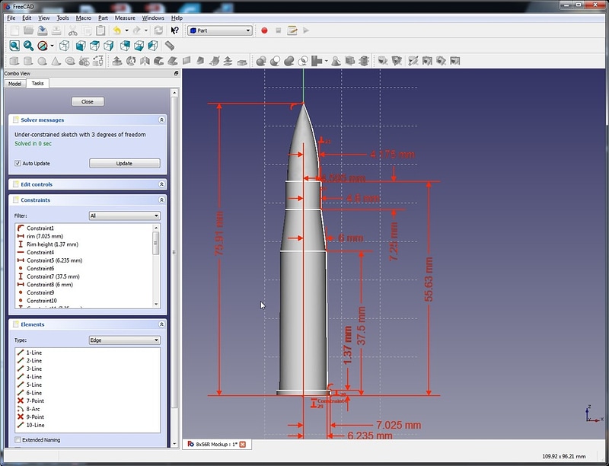Image resolution: width=609 pixels, height=466 pixels.
Task: Open the Macro menu
Action: pos(84,18)
